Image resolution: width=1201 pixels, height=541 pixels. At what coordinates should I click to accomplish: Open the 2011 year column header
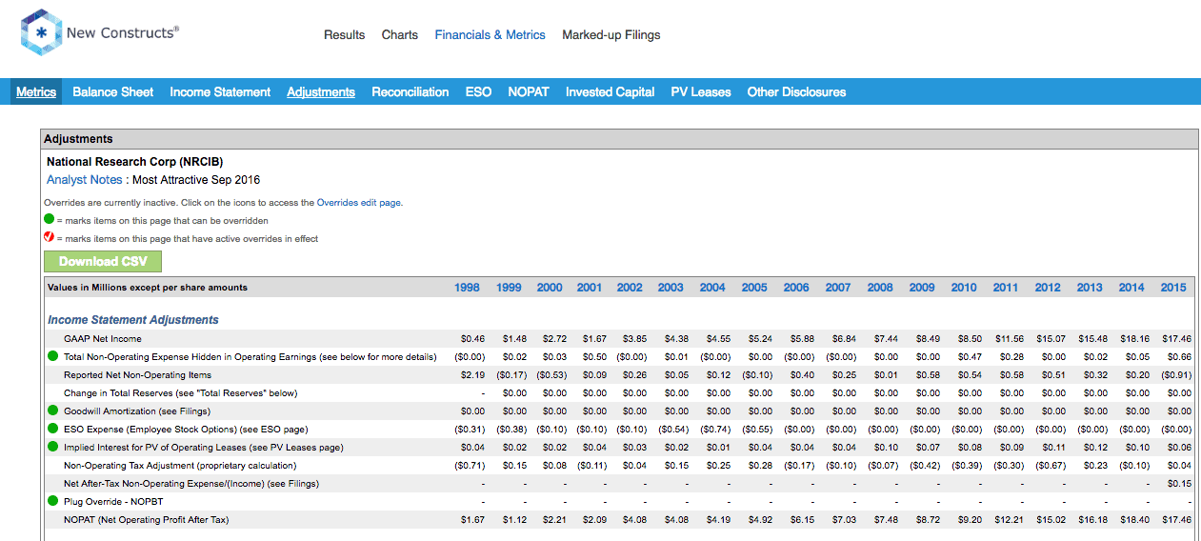pos(1006,288)
